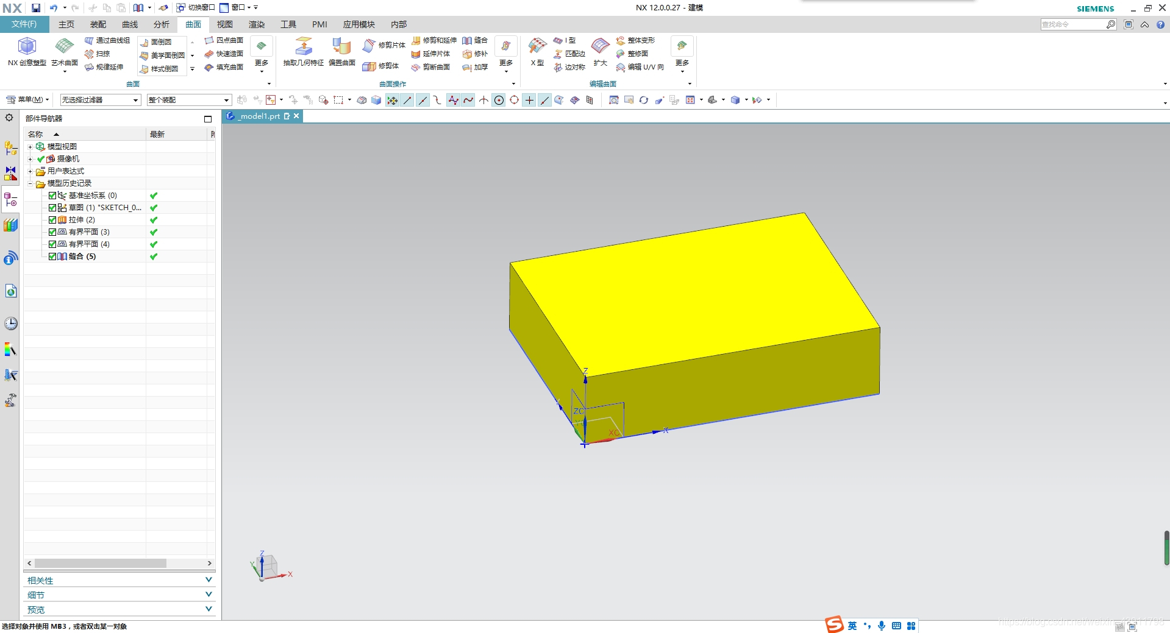Select 通过曲线组 through curves tool

tap(107, 40)
